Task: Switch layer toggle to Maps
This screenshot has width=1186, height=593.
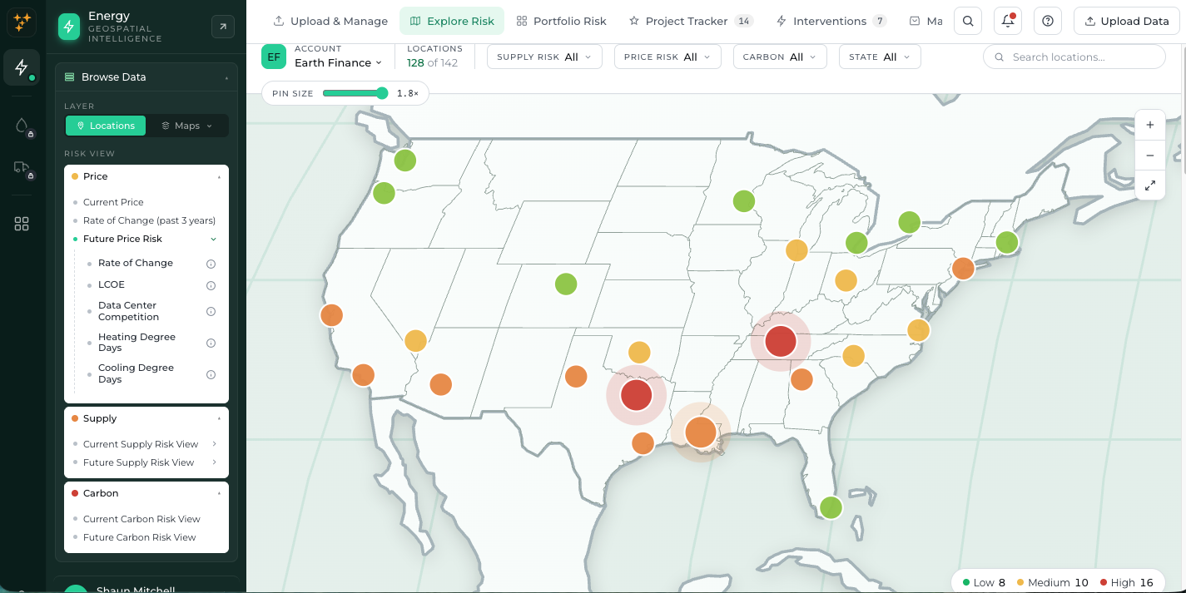Action: point(186,126)
